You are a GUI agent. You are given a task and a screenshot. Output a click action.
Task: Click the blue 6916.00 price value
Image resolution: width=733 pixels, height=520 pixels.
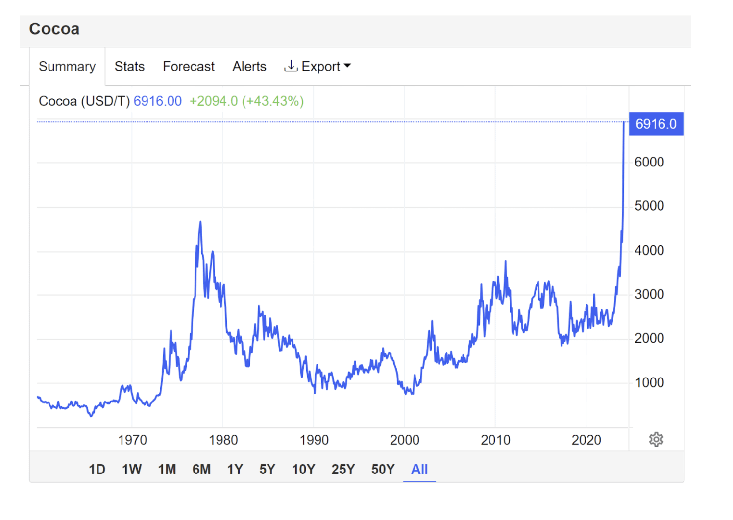coord(158,101)
